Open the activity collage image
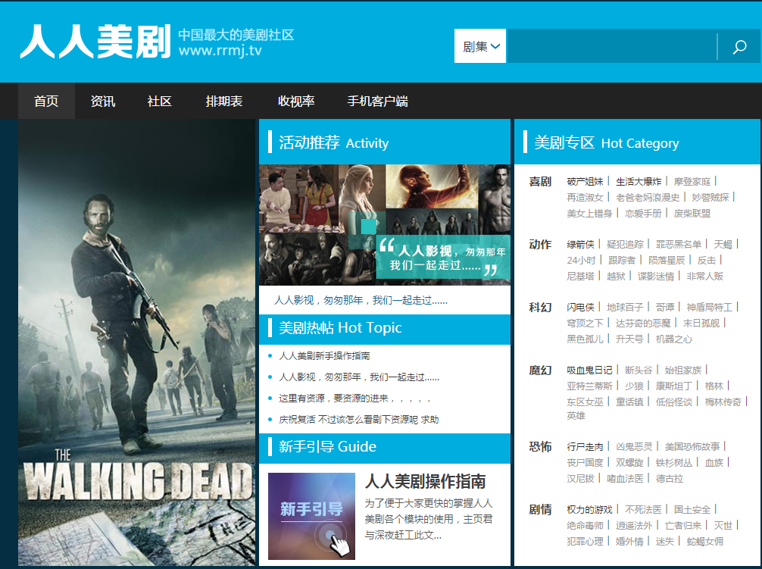 (385, 224)
